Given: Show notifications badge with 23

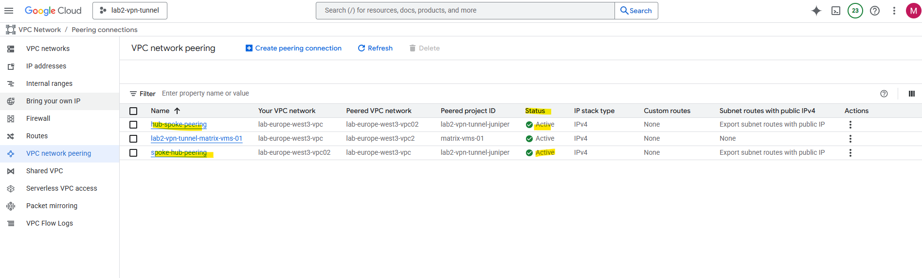Looking at the screenshot, I should (855, 11).
